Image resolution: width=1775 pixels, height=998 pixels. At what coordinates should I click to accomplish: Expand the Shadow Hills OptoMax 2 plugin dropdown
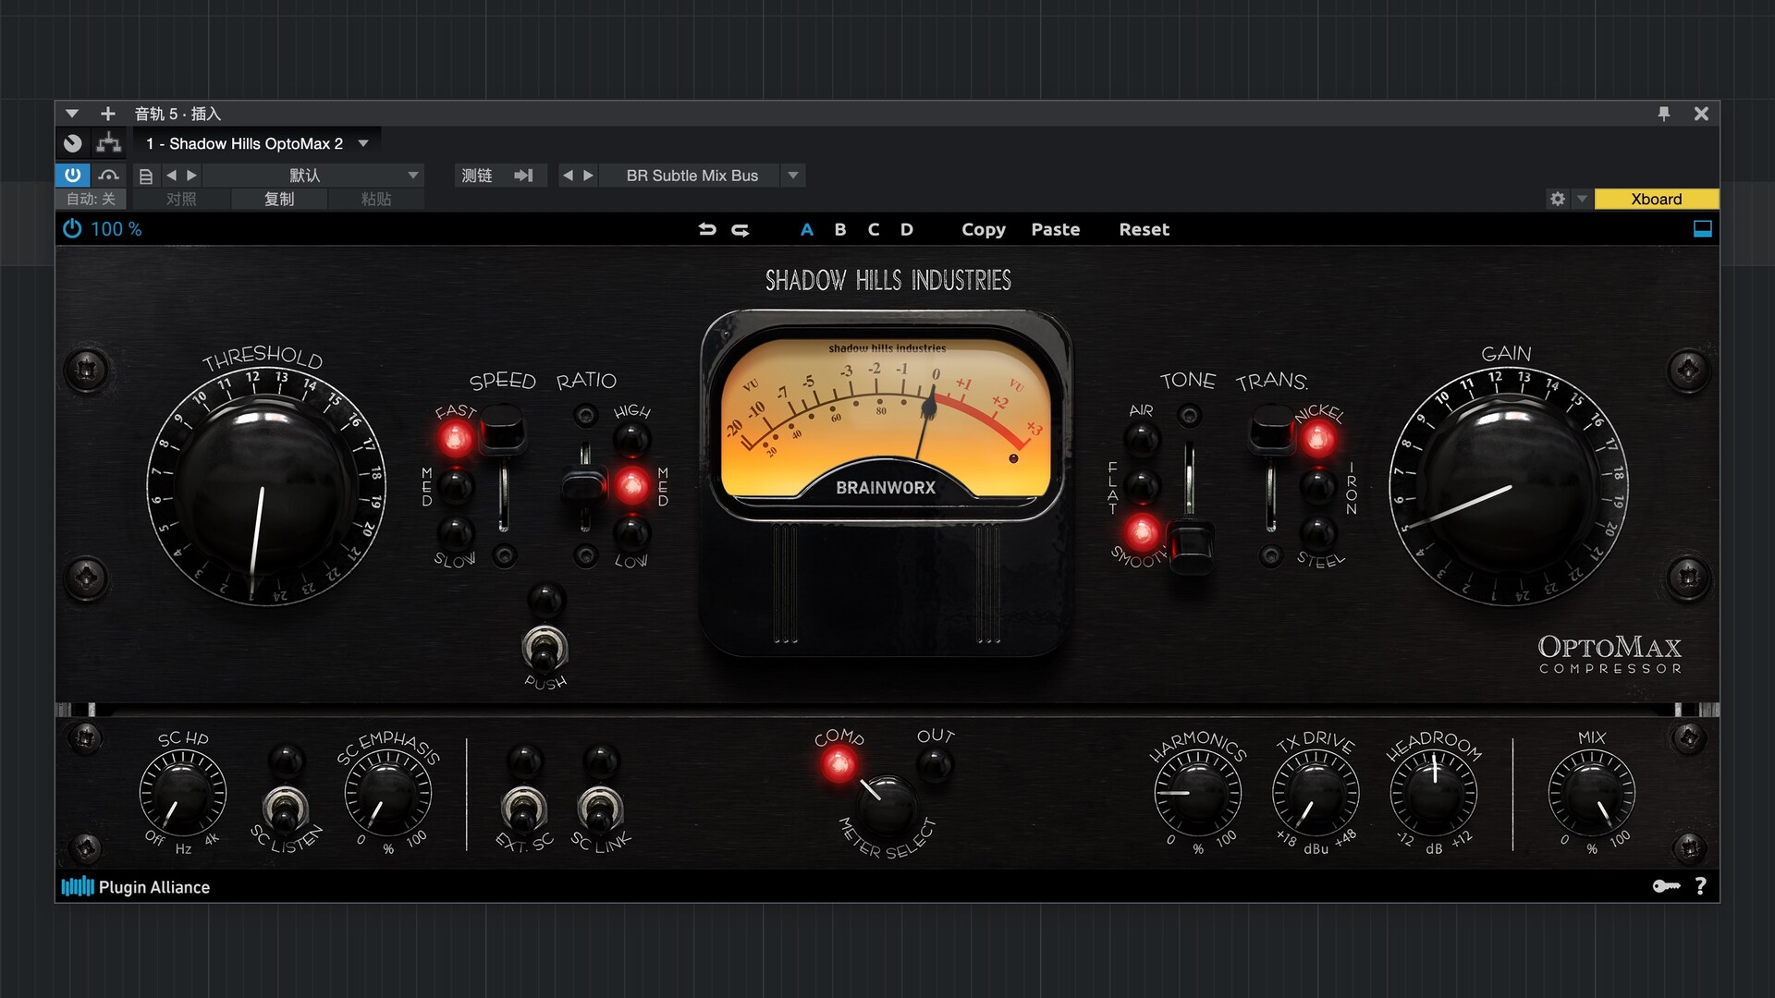pyautogui.click(x=363, y=143)
